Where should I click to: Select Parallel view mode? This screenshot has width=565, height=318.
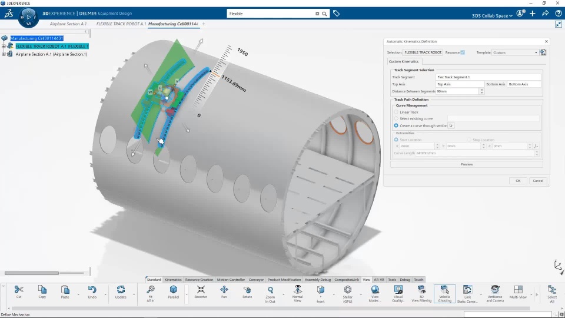(173, 291)
